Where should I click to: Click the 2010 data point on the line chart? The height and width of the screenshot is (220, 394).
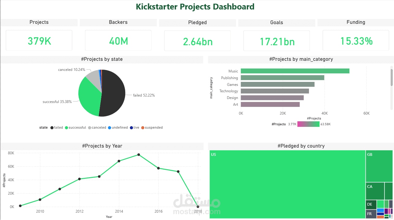click(40, 199)
